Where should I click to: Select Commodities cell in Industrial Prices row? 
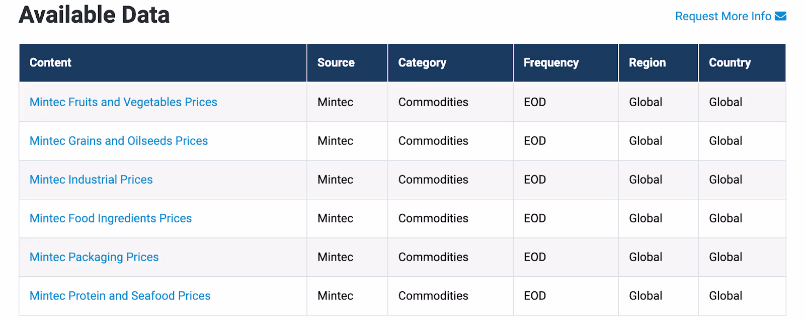[x=451, y=180]
